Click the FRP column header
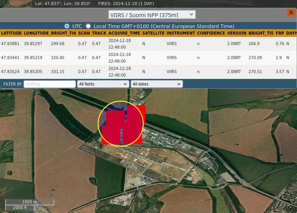The image size is (297, 213). click(280, 33)
